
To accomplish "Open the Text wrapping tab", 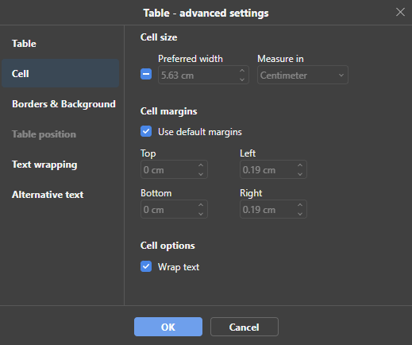I will click(x=60, y=165).
